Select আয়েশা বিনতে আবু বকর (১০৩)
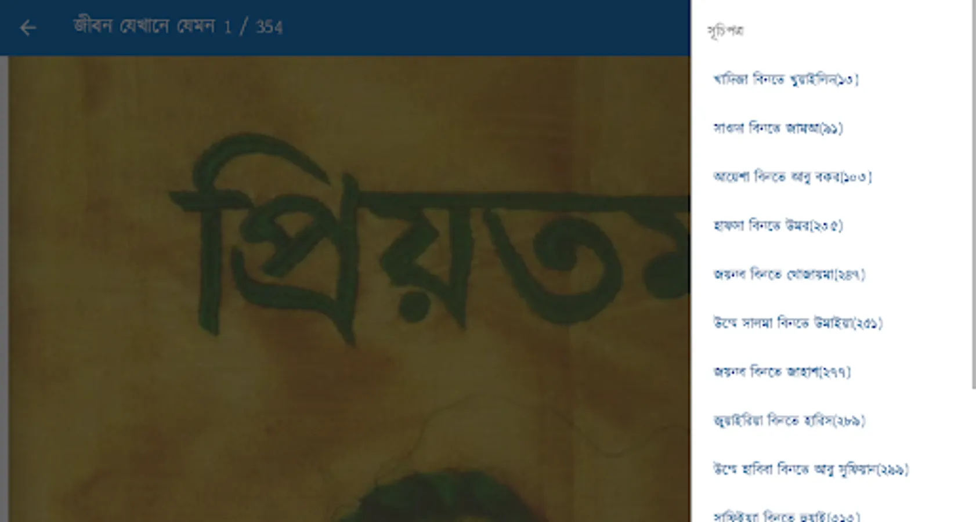The height and width of the screenshot is (522, 976). (792, 176)
